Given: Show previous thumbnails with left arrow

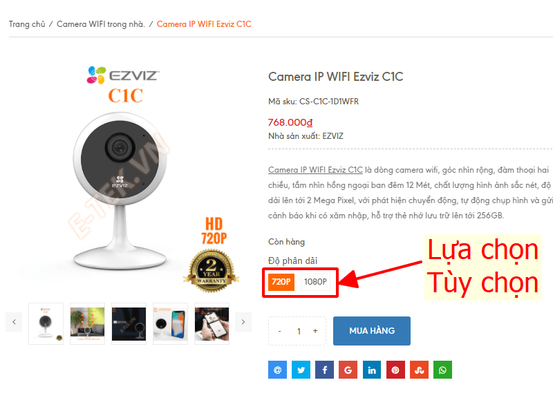Looking at the screenshot, I should tap(14, 321).
